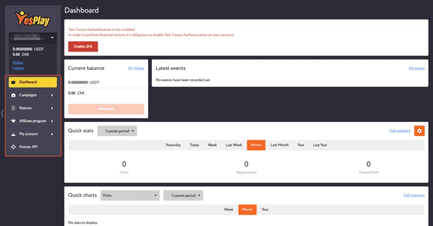
Task: Click the Prequalified count
Action: 368,164
